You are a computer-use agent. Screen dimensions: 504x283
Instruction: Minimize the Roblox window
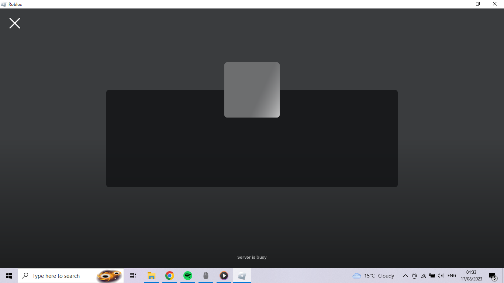pyautogui.click(x=461, y=4)
